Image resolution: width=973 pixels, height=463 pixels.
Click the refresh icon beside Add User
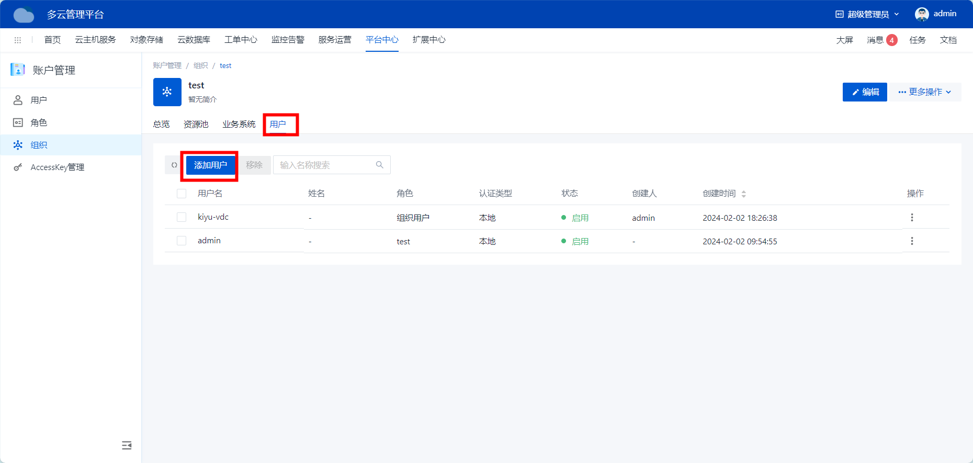(x=174, y=165)
